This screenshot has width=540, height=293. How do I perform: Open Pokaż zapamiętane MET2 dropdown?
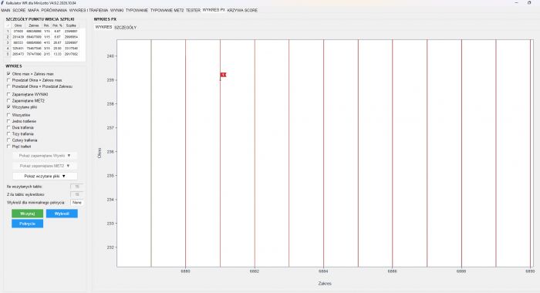(45, 166)
